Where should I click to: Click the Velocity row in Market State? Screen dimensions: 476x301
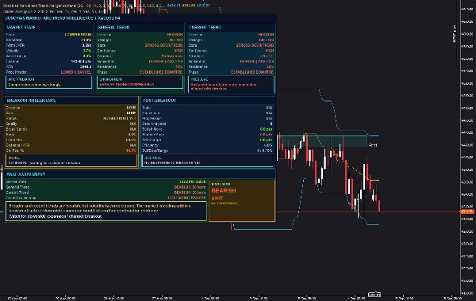tap(48, 51)
